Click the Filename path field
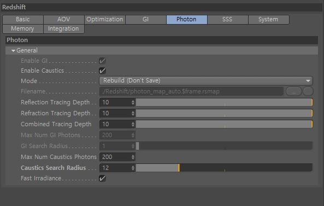Image resolution: width=324 pixels, height=206 pixels. 191,91
